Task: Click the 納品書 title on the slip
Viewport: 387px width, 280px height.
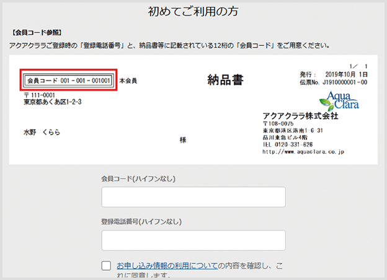Action: tap(225, 79)
